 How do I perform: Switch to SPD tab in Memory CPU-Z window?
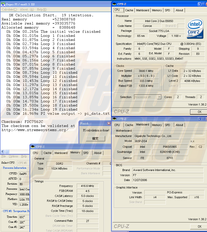coord(86,153)
